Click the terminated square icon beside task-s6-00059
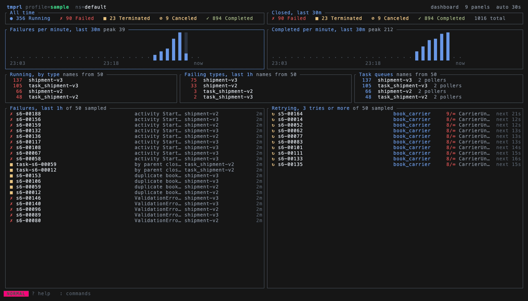 point(11,165)
